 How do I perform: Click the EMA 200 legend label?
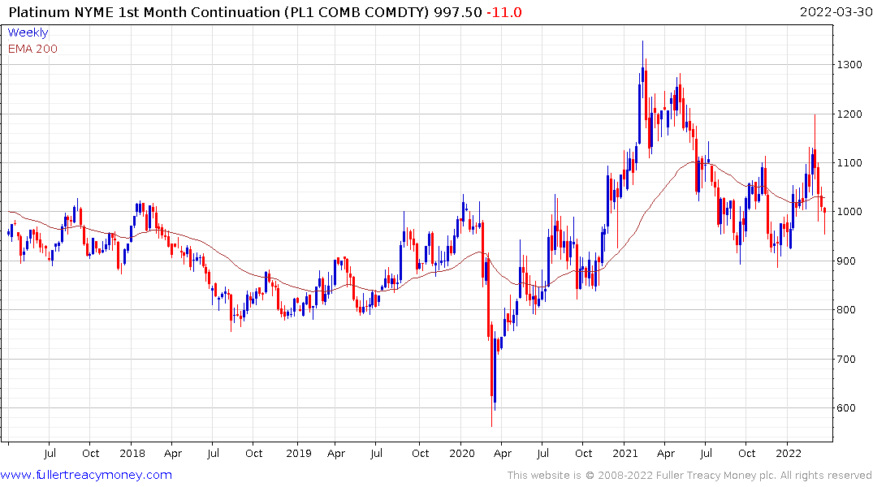[x=32, y=49]
